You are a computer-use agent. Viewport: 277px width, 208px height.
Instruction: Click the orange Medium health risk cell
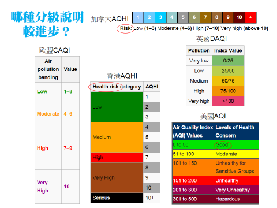117,137
